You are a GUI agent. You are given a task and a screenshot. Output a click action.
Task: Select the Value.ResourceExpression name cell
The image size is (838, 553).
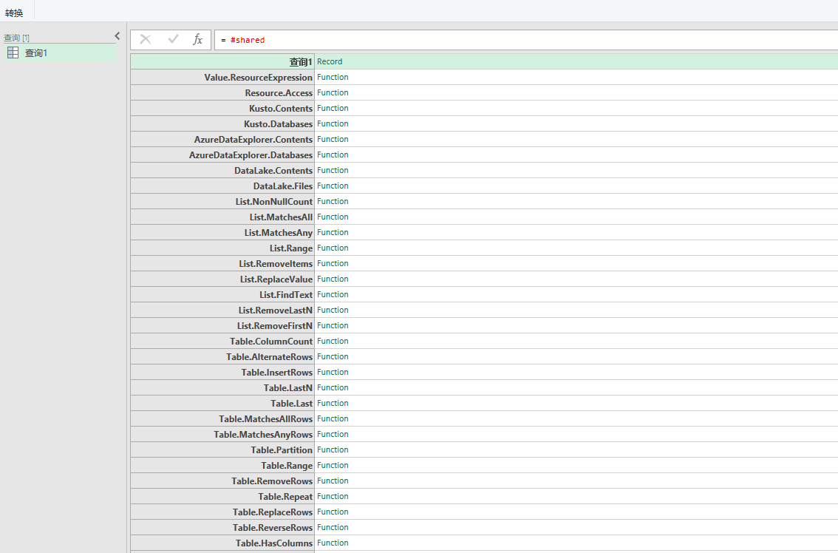(x=222, y=77)
